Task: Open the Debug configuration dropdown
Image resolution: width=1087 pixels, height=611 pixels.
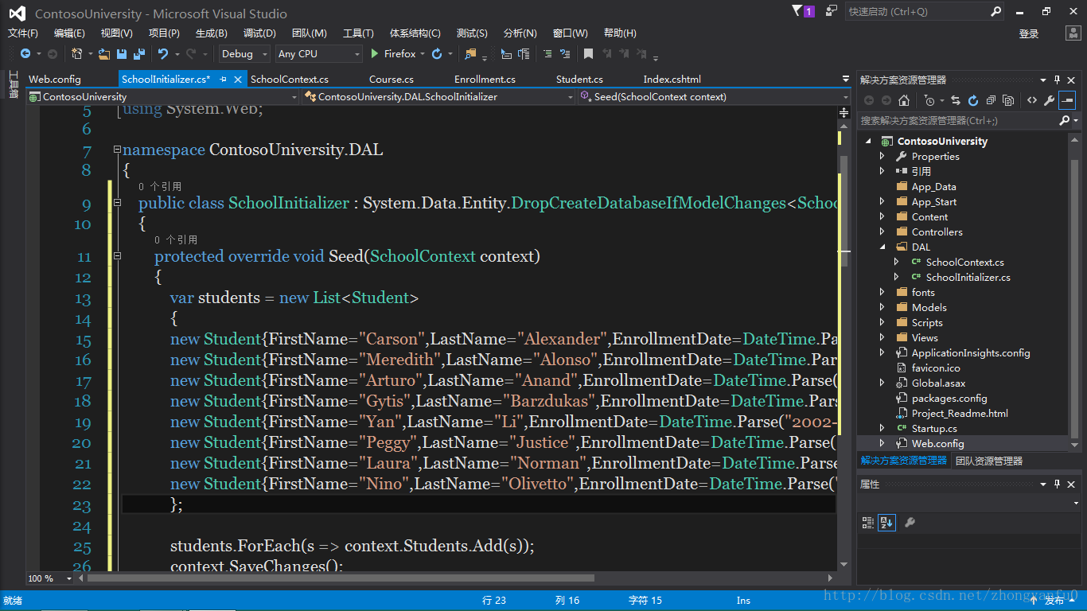Action: 245,53
